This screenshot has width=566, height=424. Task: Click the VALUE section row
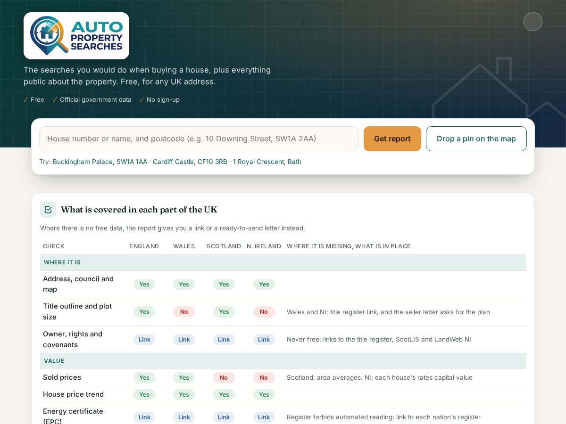(x=283, y=361)
